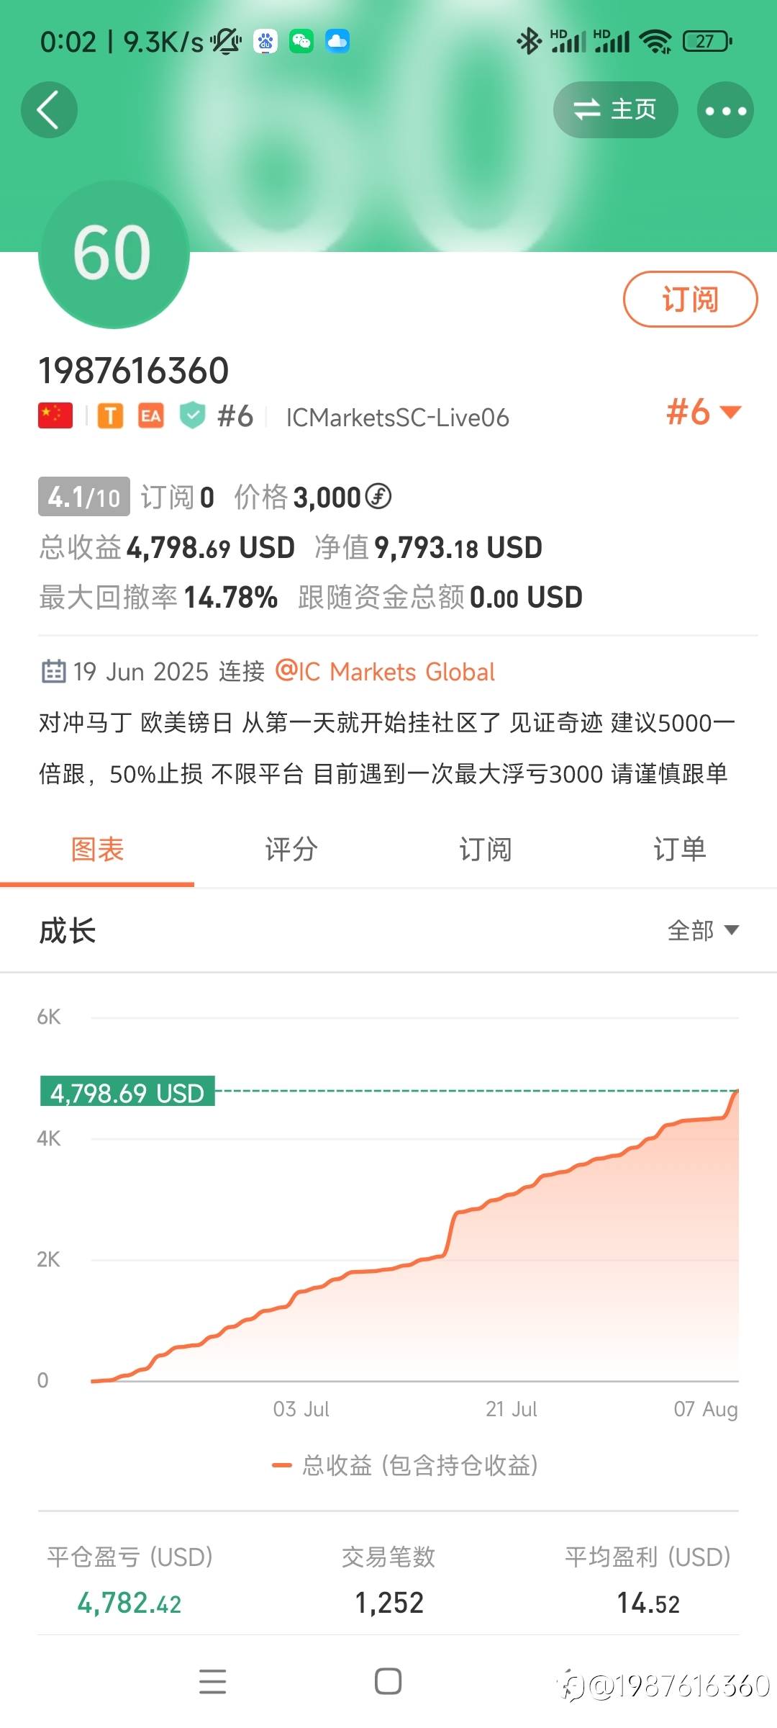This screenshot has width=777, height=1728.
Task: Tap the back arrow icon
Action: [x=49, y=110]
